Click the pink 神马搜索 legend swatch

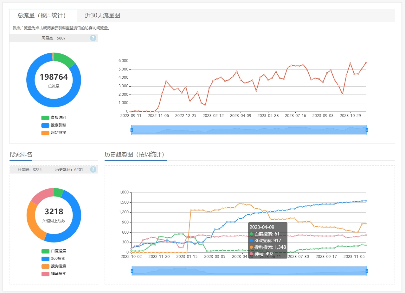(46, 274)
